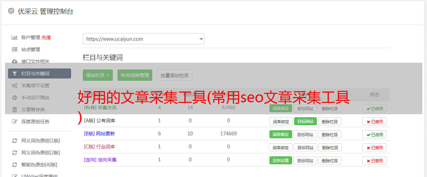Toggle 已禁用 status of [A版] 公有词库

coord(375,121)
